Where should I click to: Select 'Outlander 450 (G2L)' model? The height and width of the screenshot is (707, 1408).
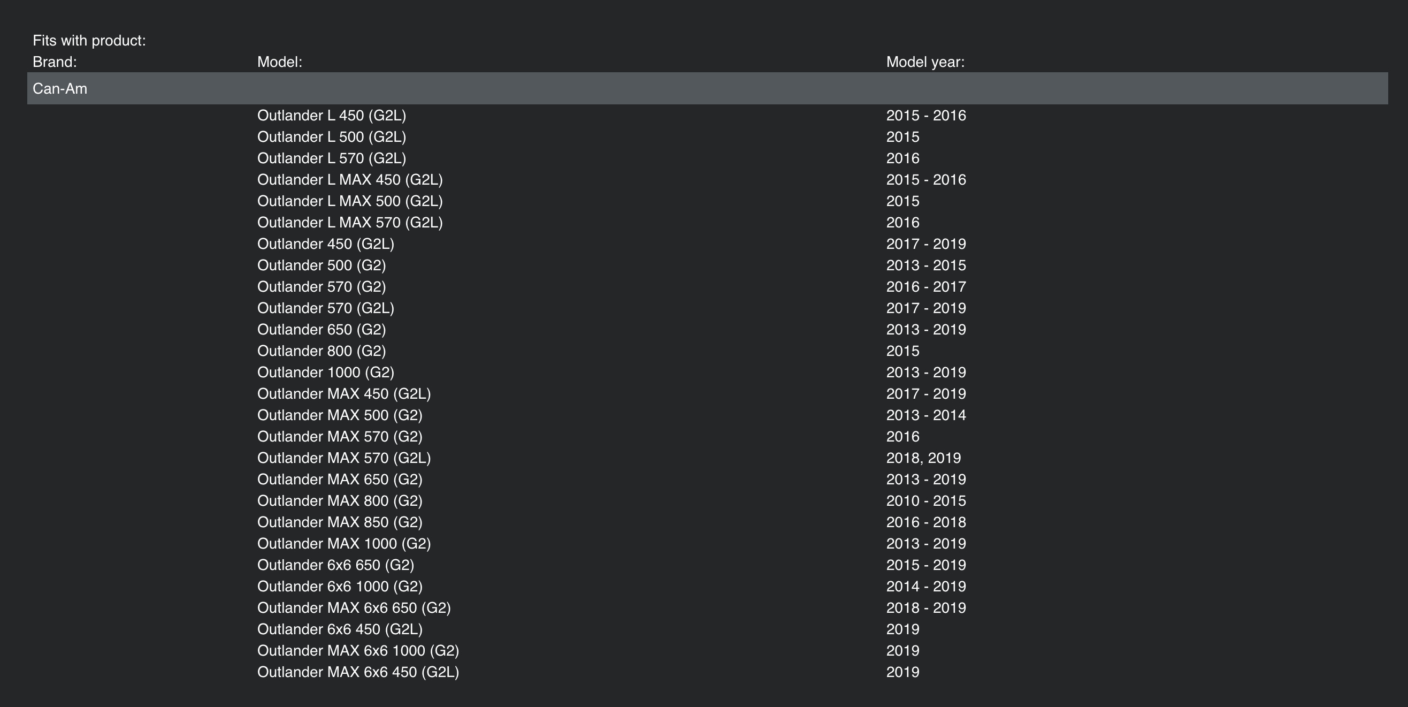[326, 244]
